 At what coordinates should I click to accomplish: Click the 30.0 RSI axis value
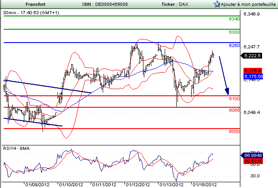(255, 176)
